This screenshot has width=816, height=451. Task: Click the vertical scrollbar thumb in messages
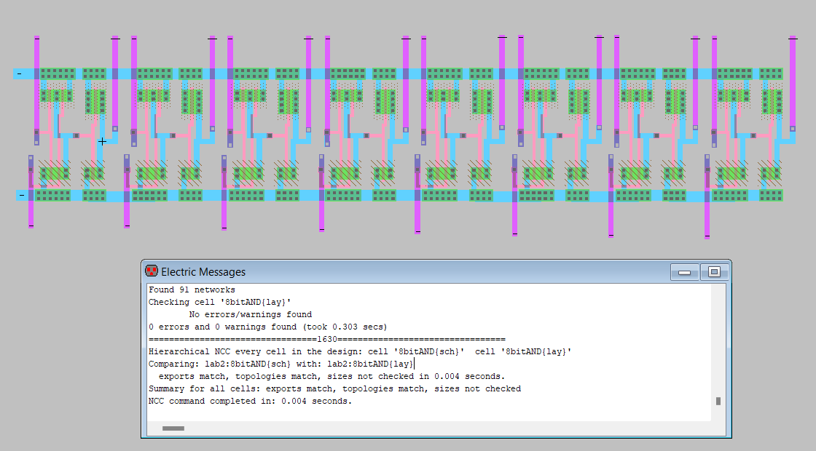(718, 401)
